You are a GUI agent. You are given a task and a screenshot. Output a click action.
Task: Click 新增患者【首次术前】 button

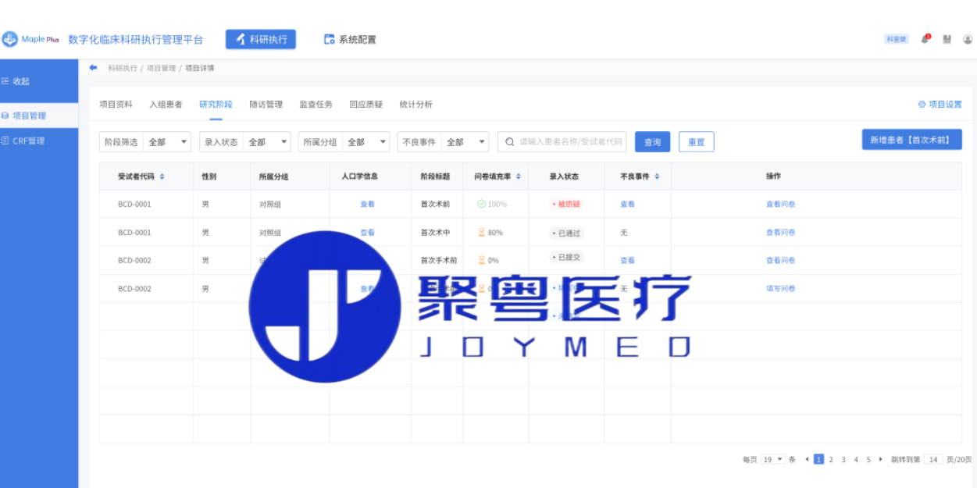(x=911, y=140)
